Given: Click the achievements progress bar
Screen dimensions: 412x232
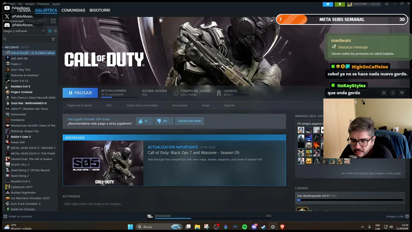Looking at the screenshot, I should click(x=350, y=200).
